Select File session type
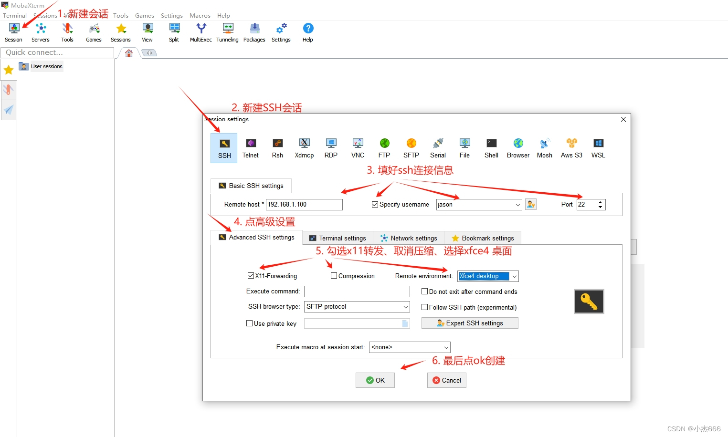728x437 pixels. (464, 148)
